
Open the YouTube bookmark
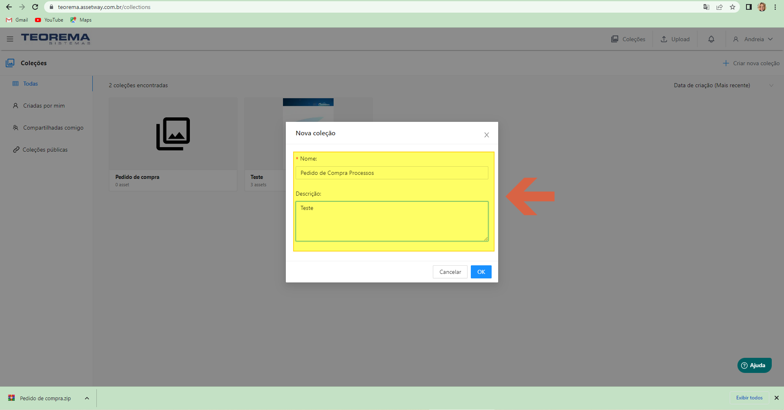(49, 20)
